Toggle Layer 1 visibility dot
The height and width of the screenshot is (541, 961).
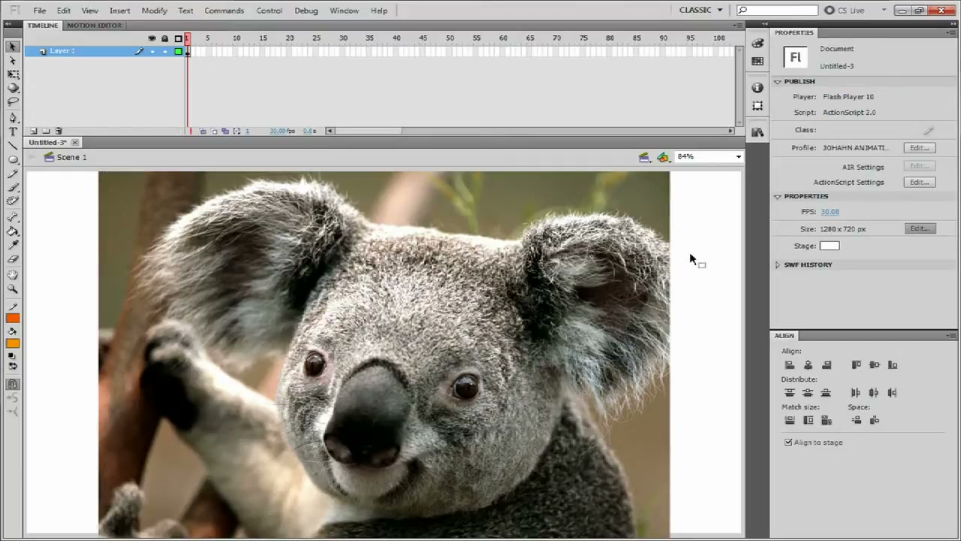click(152, 51)
